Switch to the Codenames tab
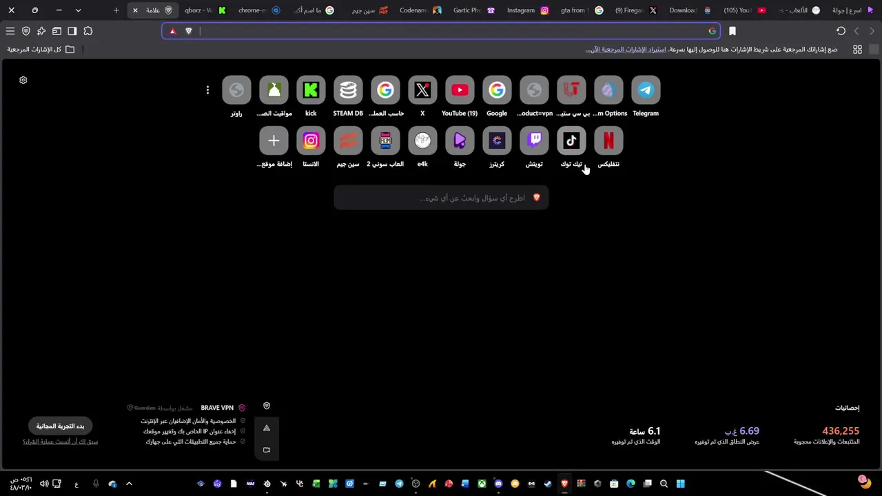882x496 pixels. coord(420,10)
